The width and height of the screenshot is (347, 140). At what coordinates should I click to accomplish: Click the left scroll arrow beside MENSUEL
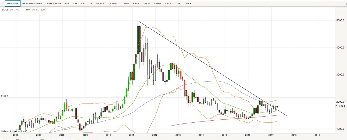pos(2,3)
